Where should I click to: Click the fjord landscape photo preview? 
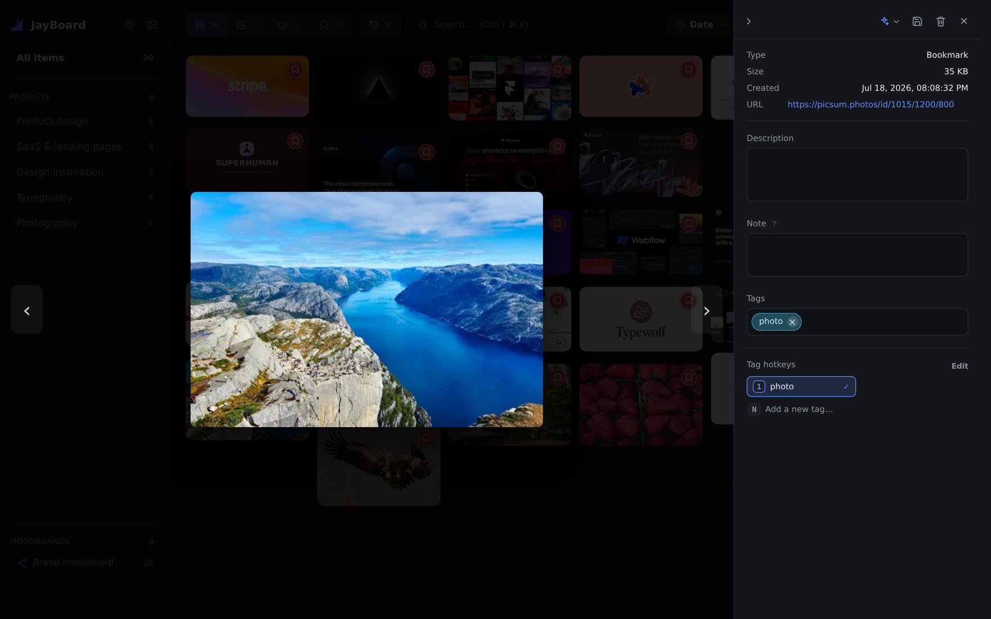(367, 309)
